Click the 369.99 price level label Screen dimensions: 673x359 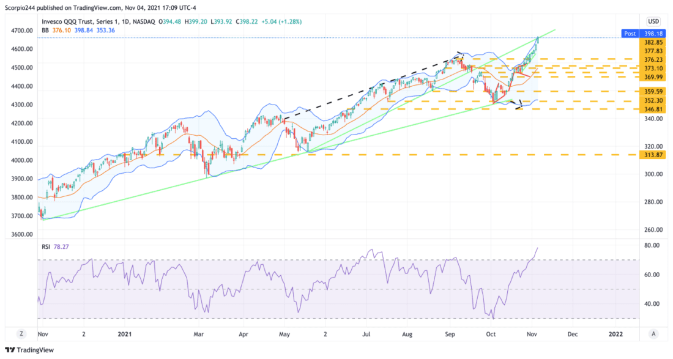tap(653, 77)
